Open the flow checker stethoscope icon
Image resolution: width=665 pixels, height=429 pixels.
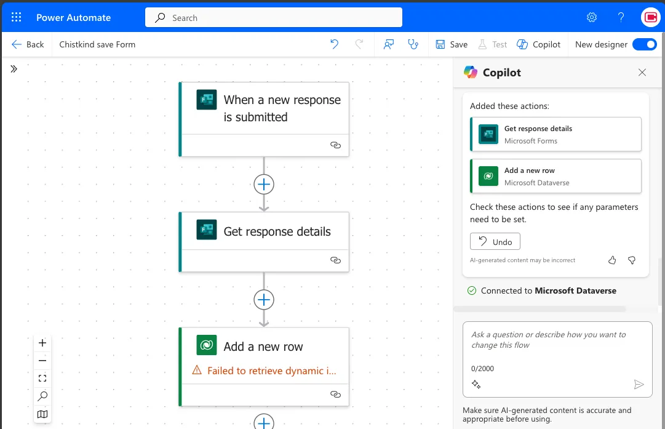pos(413,44)
